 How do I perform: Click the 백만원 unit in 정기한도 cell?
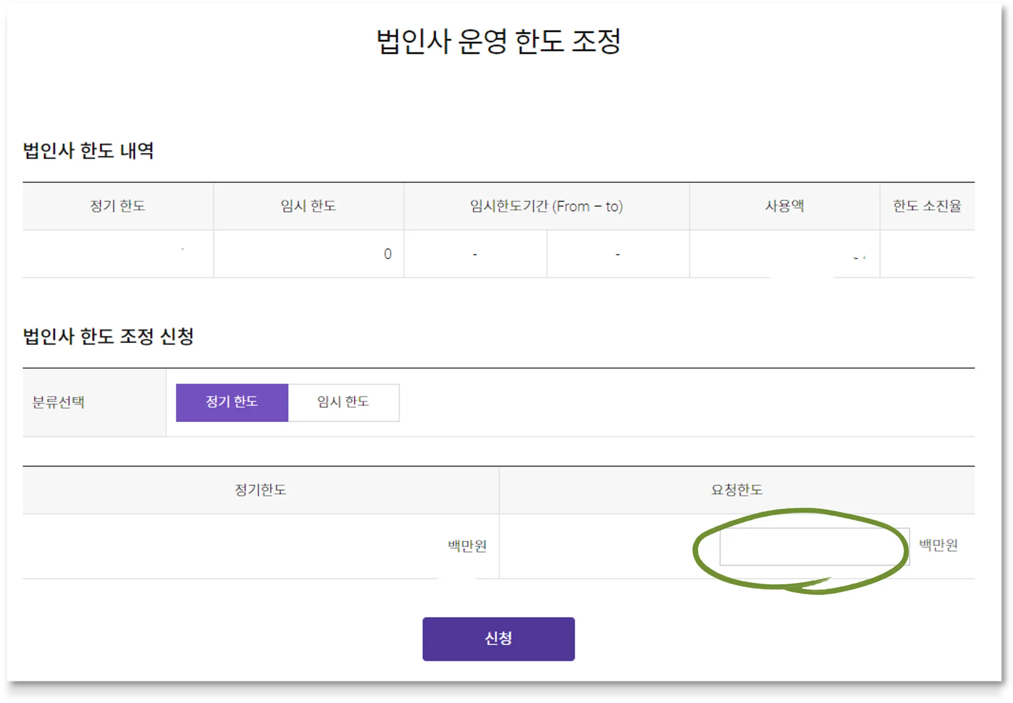[467, 546]
